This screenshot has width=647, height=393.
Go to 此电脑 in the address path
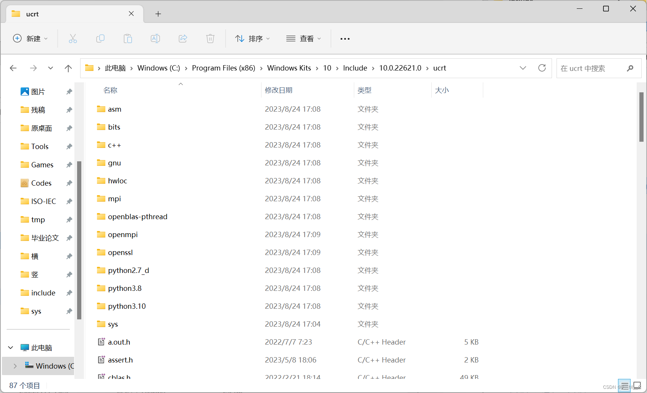click(115, 68)
